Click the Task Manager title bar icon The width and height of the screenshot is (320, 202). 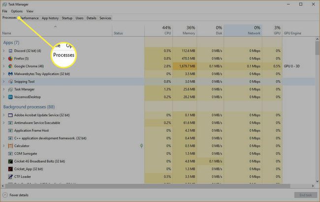click(x=4, y=4)
